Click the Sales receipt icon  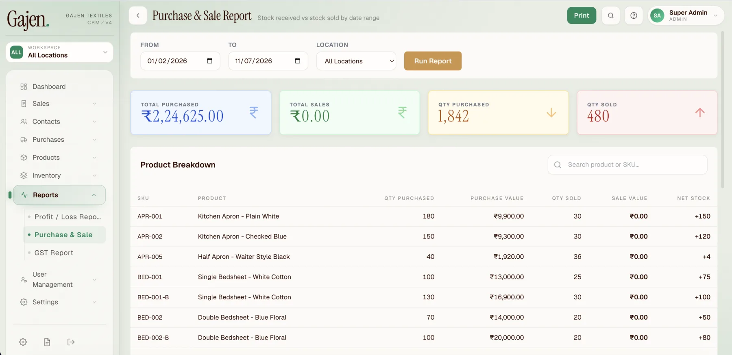click(24, 104)
